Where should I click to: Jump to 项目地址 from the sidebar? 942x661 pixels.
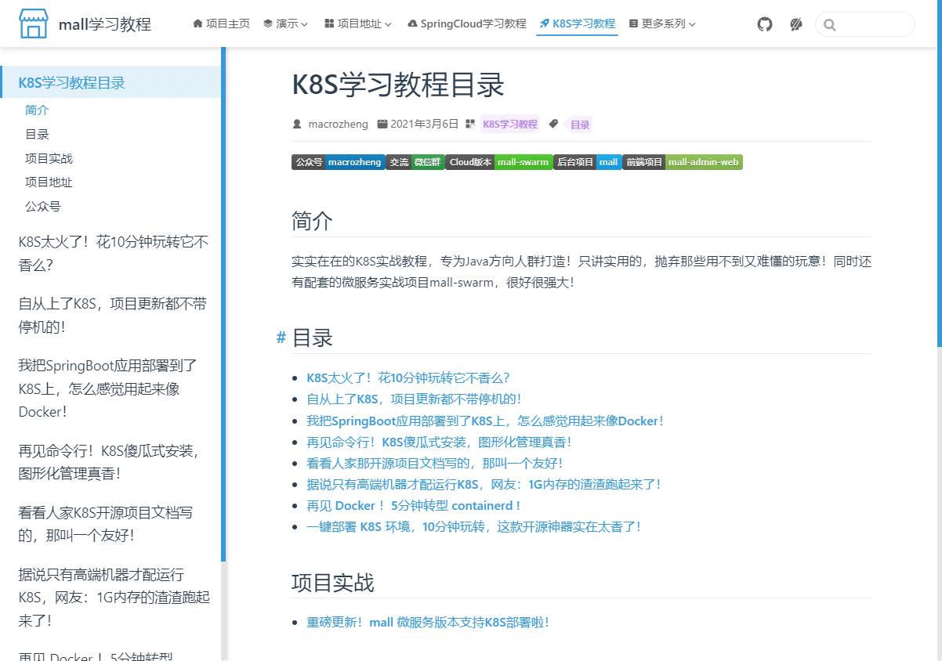tap(49, 182)
